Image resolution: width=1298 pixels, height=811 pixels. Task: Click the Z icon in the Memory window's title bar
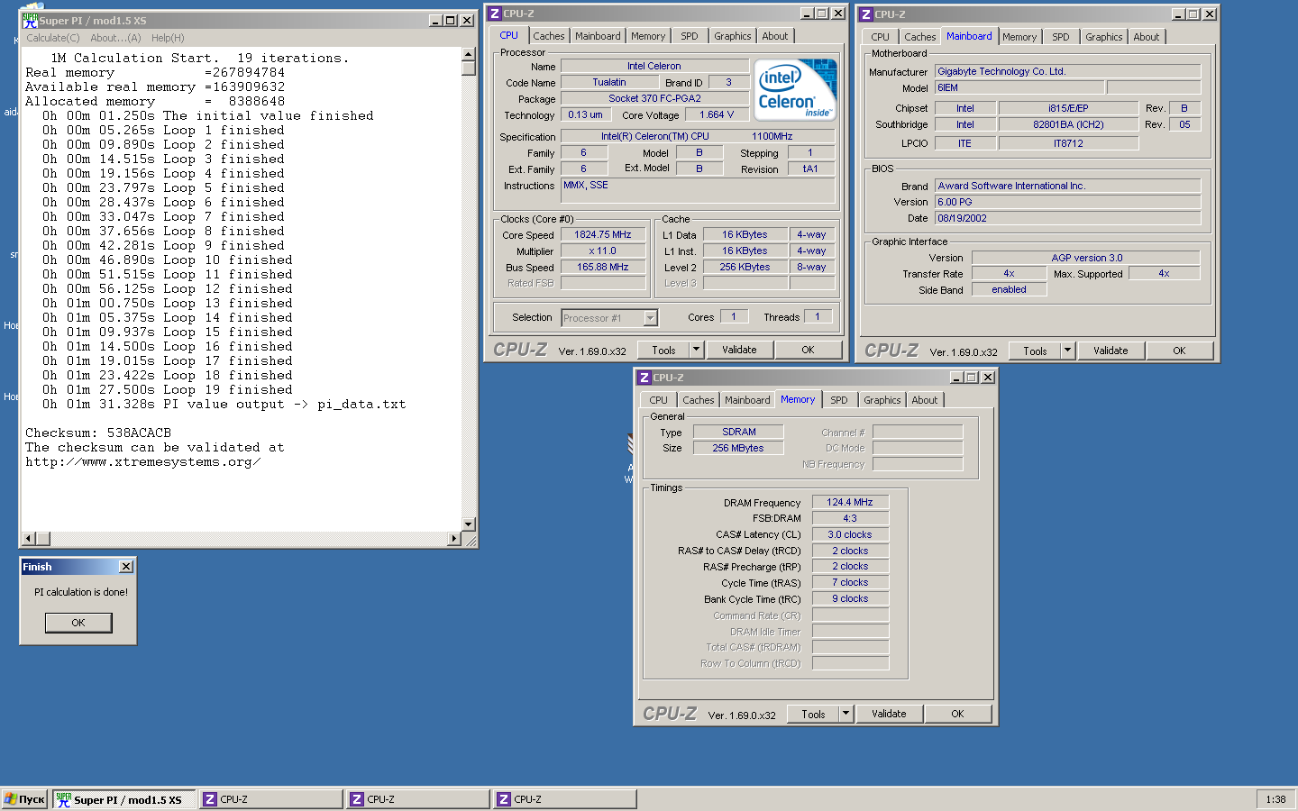coord(644,378)
